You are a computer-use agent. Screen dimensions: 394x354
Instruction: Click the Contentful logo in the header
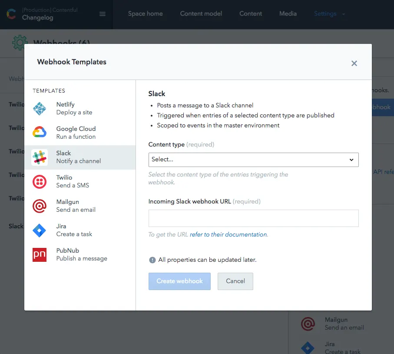[x=11, y=14]
